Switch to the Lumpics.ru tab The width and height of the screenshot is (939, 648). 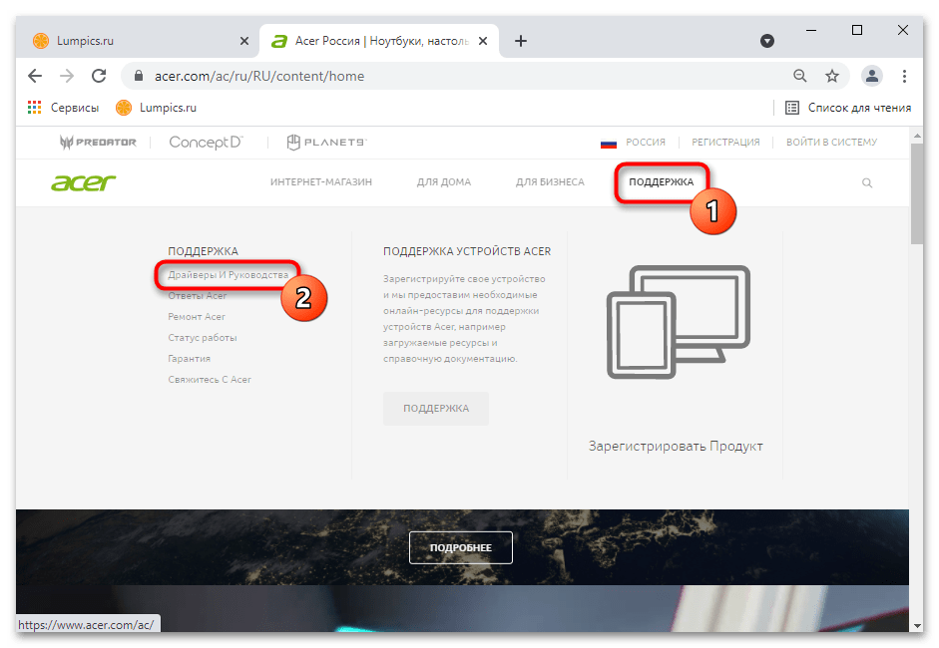point(138,41)
